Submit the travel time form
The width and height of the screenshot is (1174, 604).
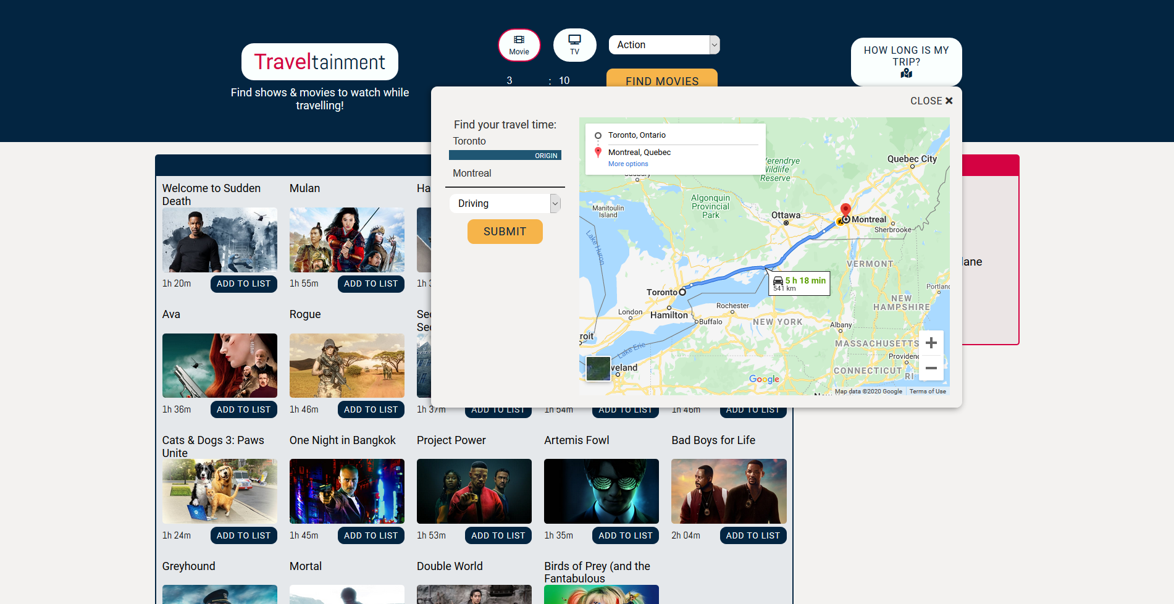point(505,232)
